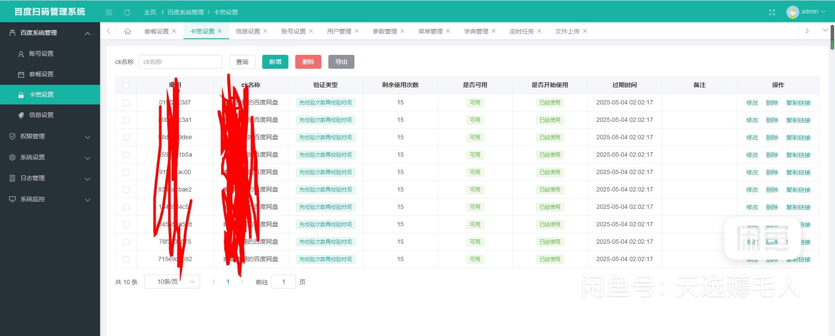Click the refresh icon in the header

pos(127,12)
